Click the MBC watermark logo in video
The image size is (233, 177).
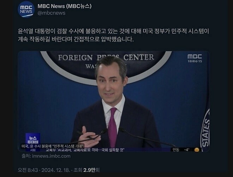coord(195,57)
